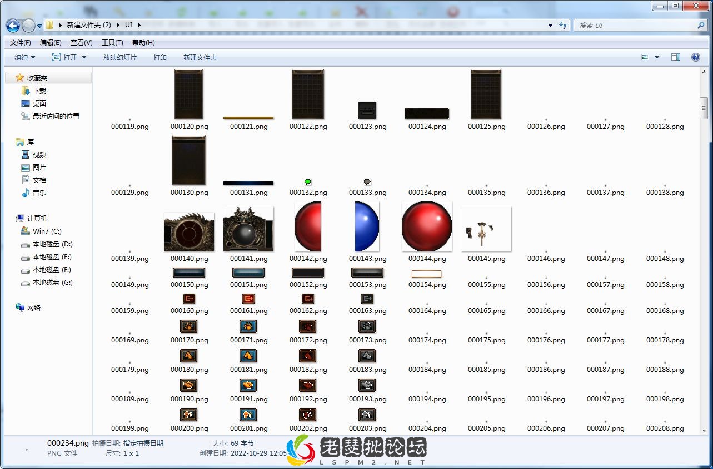Refresh the folder view
The height and width of the screenshot is (469, 713).
(x=564, y=26)
